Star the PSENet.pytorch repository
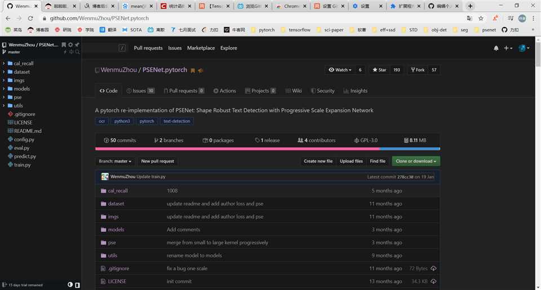Viewport: 541px width, 290px height. 379,70
